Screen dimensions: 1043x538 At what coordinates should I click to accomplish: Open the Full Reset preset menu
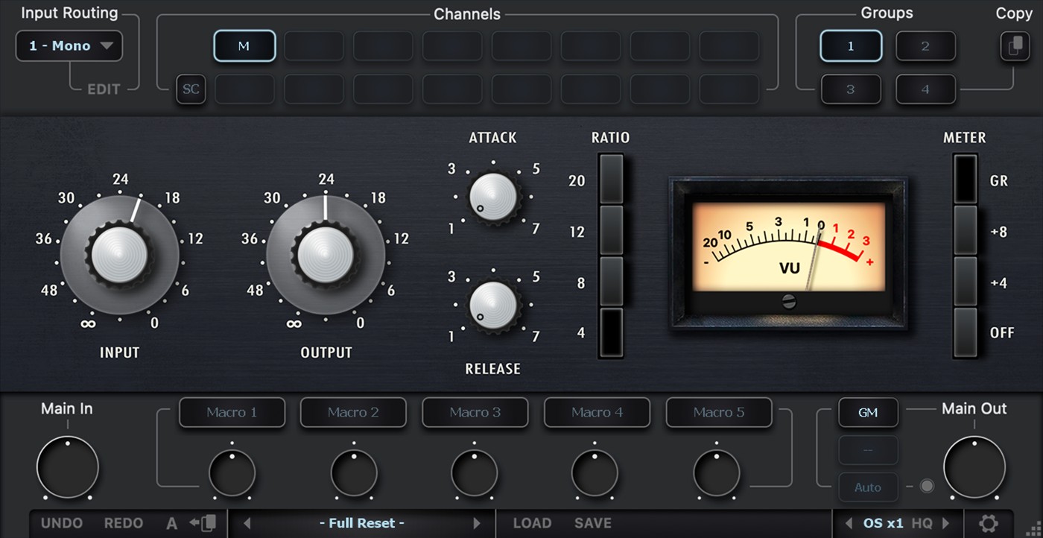362,523
